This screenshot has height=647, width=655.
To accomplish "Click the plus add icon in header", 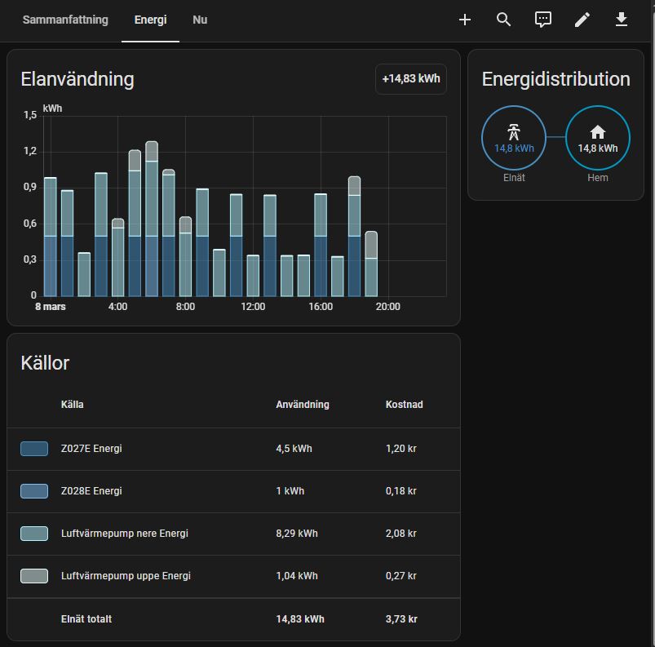I will click(x=465, y=20).
